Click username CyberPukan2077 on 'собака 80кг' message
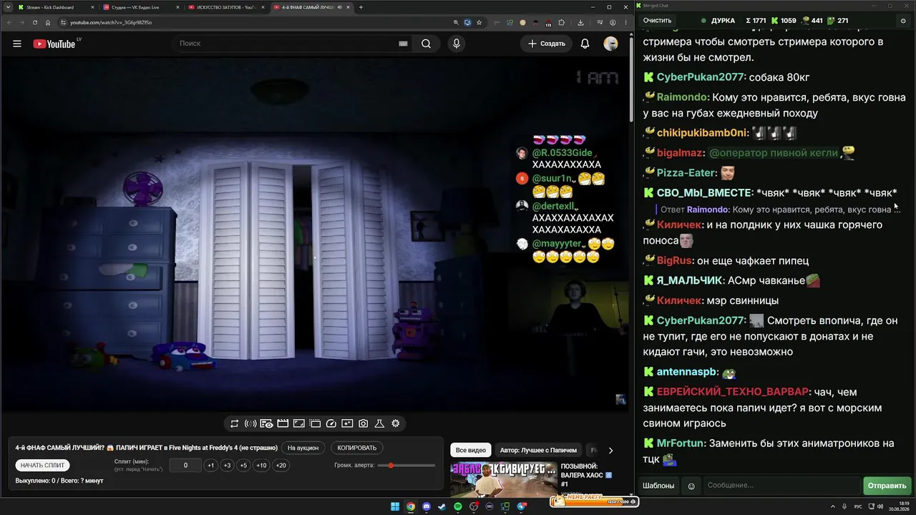This screenshot has height=515, width=916. tap(701, 77)
